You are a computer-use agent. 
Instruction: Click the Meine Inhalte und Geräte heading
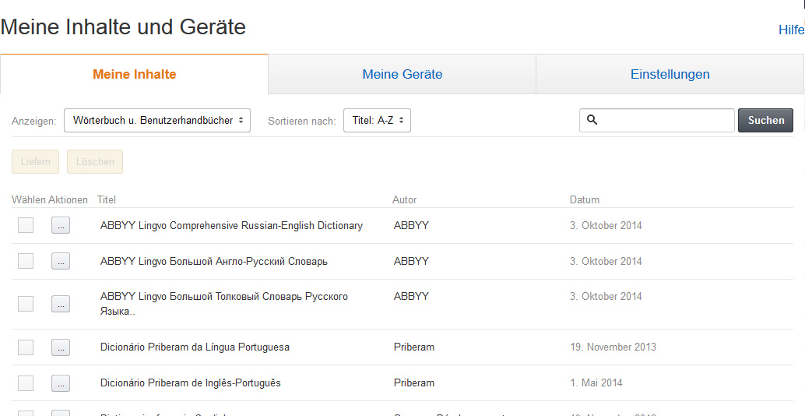pos(123,26)
